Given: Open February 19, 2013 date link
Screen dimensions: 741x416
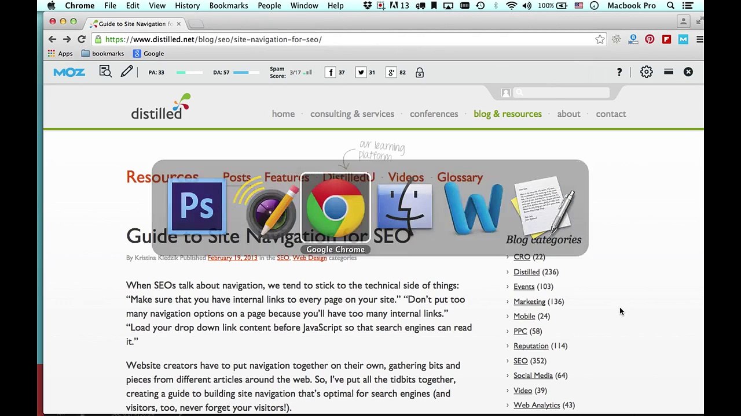Looking at the screenshot, I should pyautogui.click(x=232, y=258).
